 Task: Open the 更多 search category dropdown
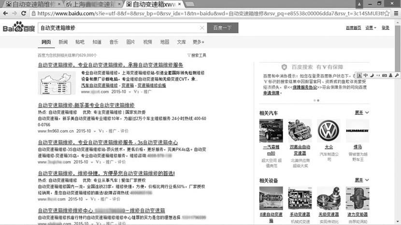198,42
